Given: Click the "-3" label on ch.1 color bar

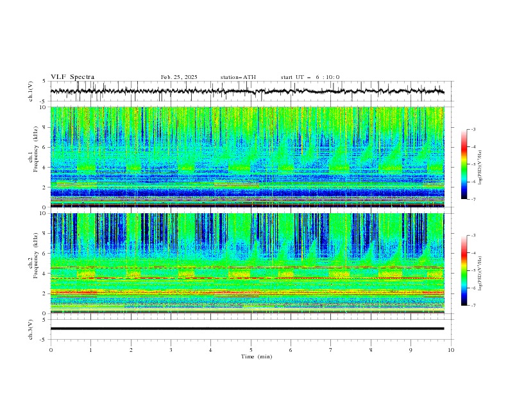Looking at the screenshot, I should click(x=473, y=129).
